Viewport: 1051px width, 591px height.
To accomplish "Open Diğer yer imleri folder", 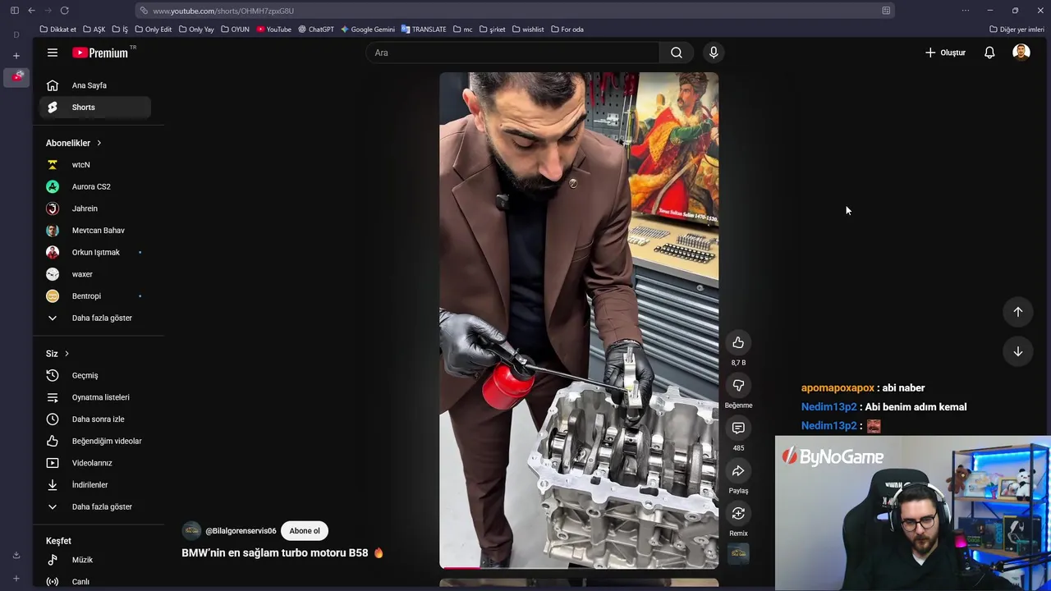I will point(1017,30).
